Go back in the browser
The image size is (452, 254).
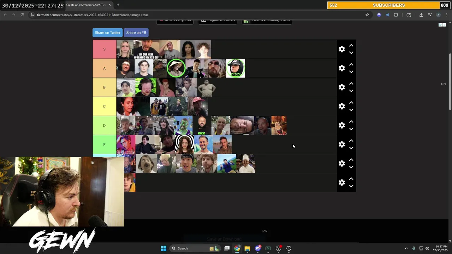click(5, 15)
